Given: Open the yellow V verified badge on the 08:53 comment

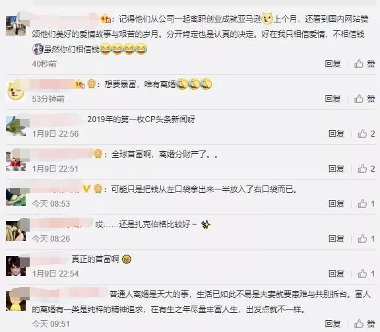Looking at the screenshot, I should pyautogui.click(x=87, y=189).
